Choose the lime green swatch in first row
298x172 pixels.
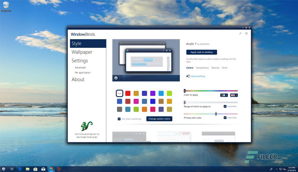click(169, 93)
